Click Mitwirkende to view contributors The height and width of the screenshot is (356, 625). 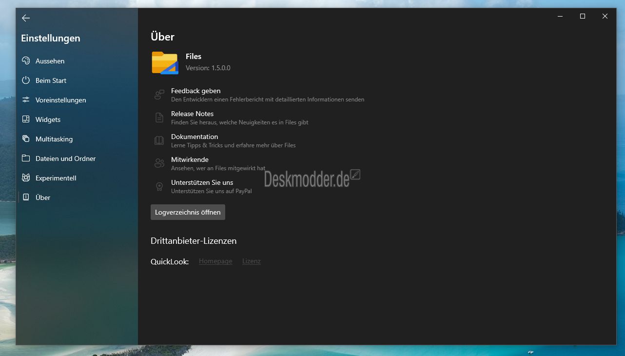click(x=210, y=163)
